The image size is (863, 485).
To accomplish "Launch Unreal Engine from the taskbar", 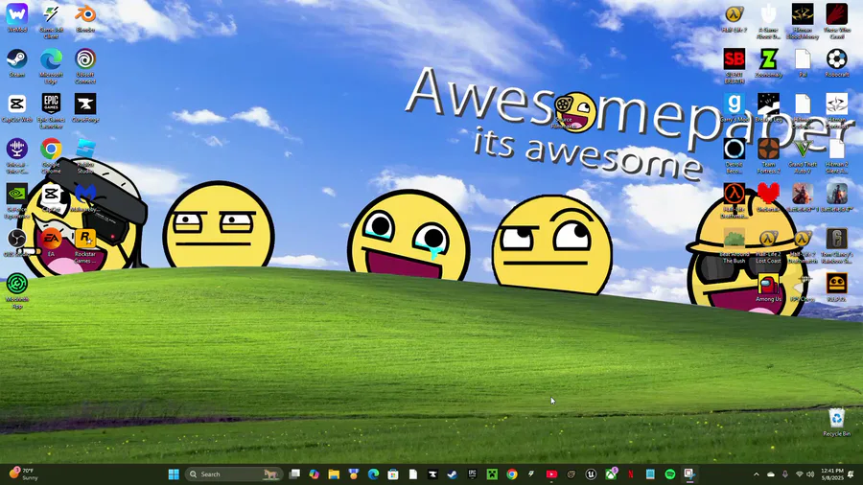I will [x=591, y=474].
